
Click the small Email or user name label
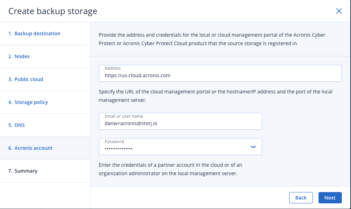[x=124, y=116]
